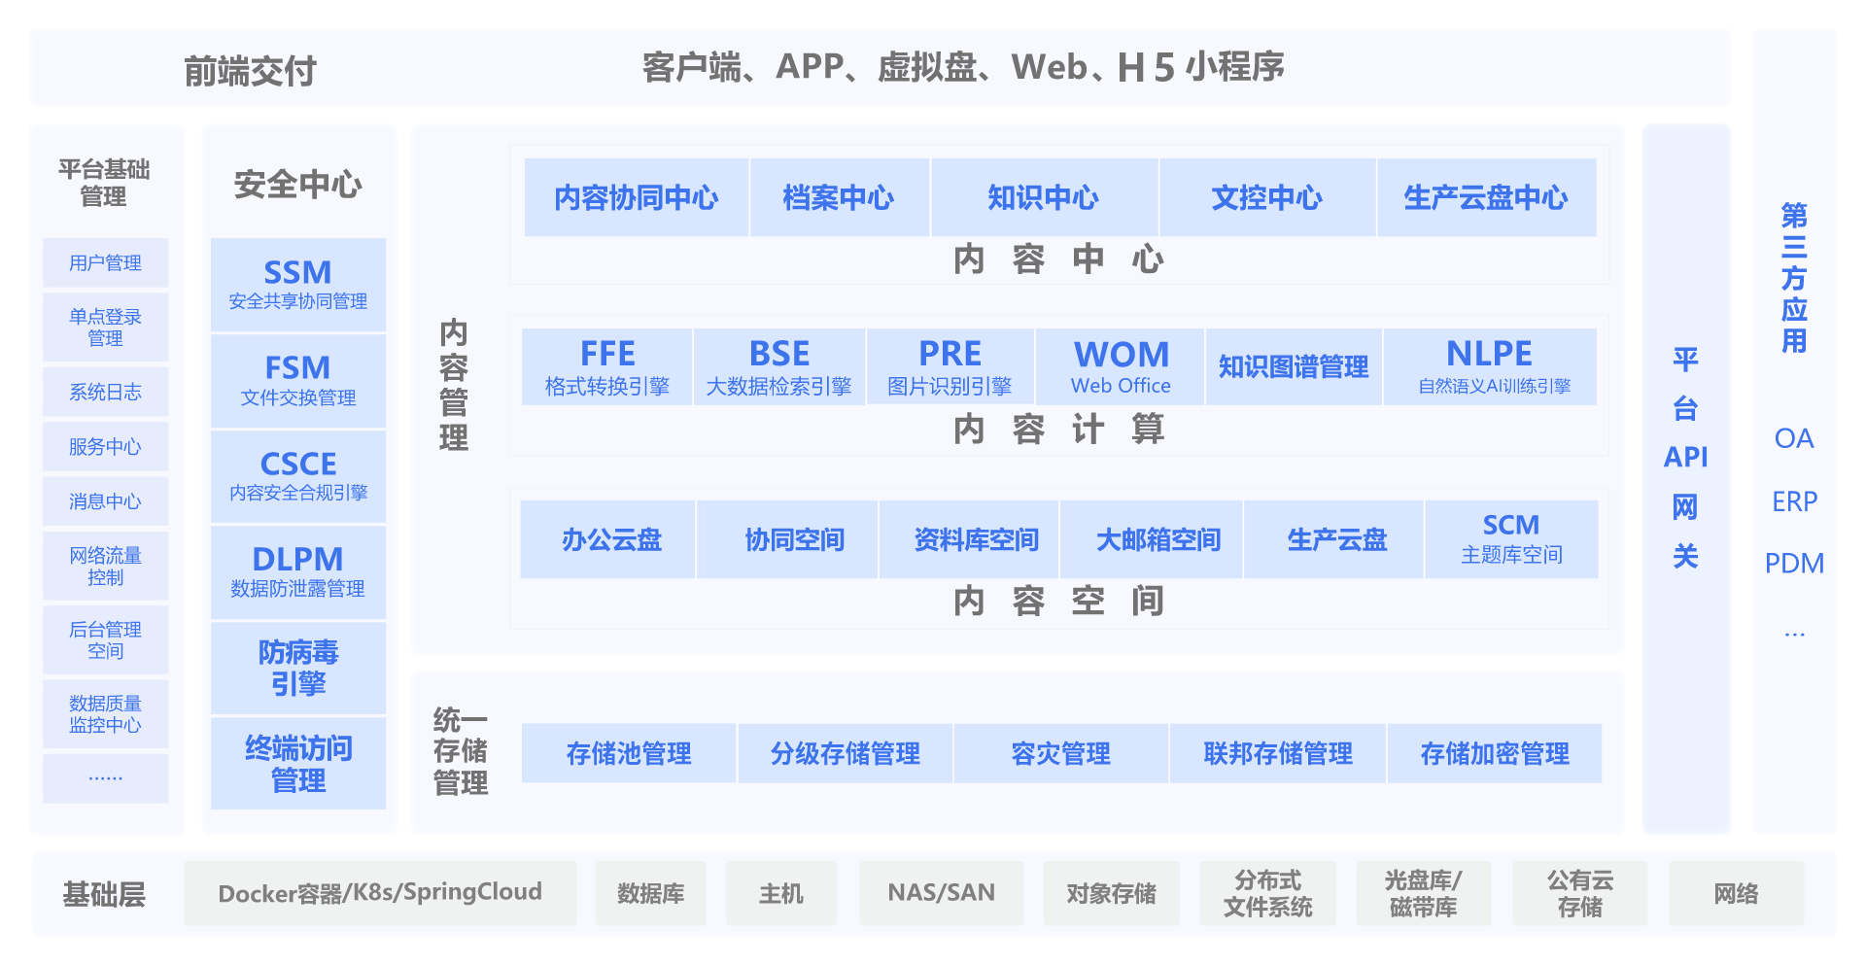Select the PRE 图片识别引擎 engine

pos(950,365)
